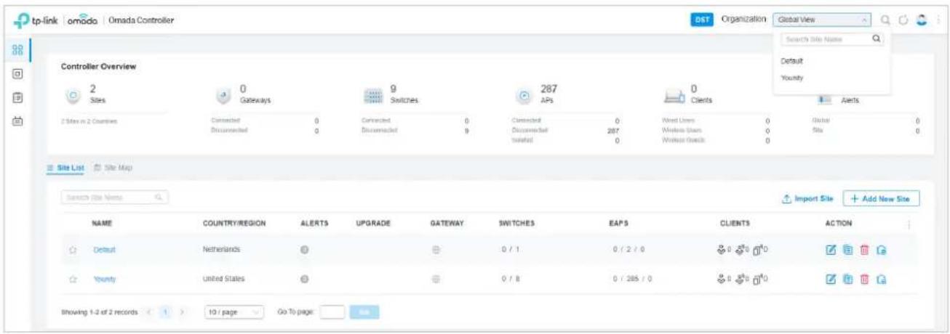Star the Younity site as favorite

coord(73,279)
